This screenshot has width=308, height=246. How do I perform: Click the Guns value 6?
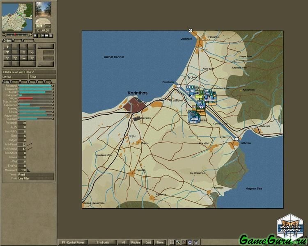pyautogui.click(x=22, y=136)
